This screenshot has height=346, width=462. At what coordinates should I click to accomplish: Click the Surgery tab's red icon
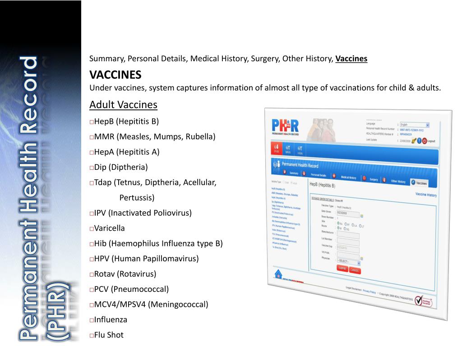point(364,178)
